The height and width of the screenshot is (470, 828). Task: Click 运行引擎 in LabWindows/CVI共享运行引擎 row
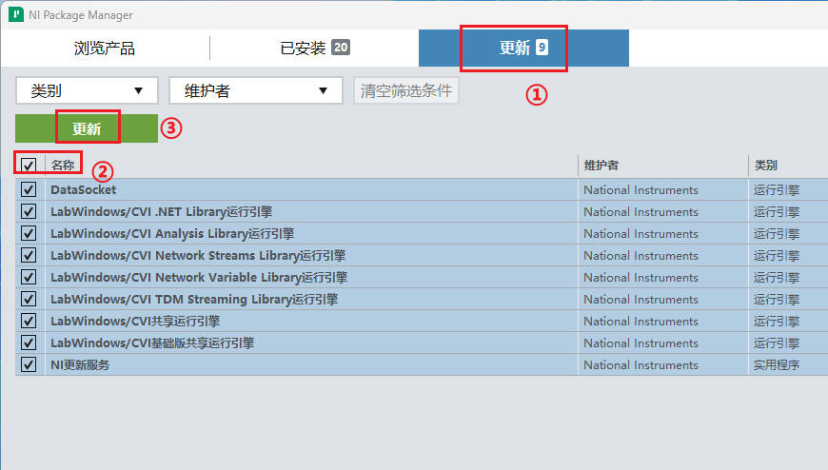coord(777,321)
